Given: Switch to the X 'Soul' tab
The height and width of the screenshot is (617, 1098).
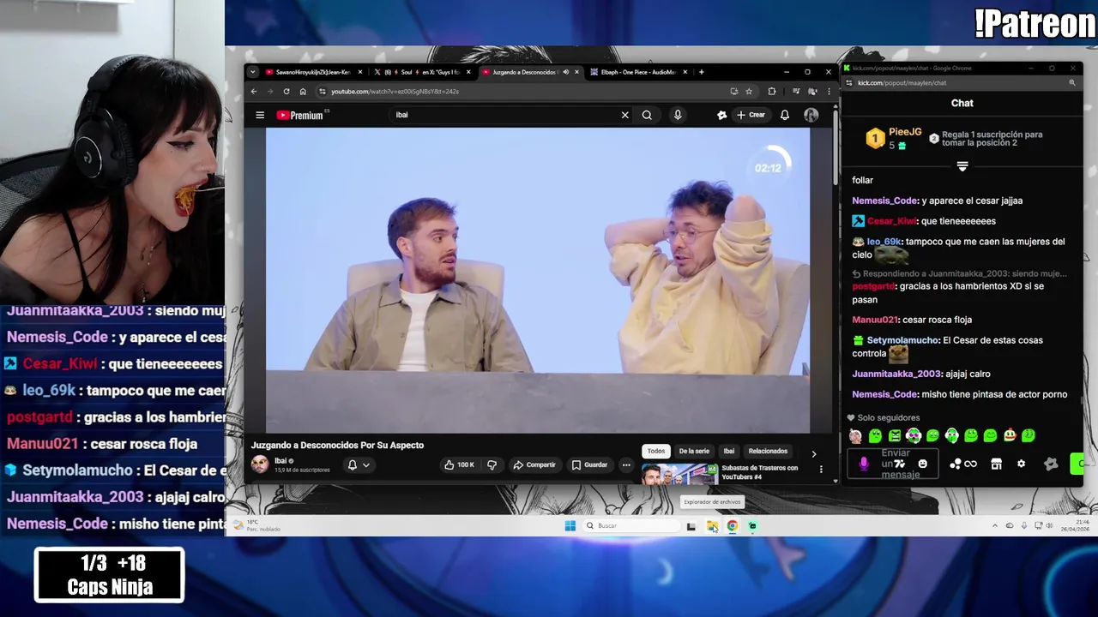Looking at the screenshot, I should [x=422, y=72].
